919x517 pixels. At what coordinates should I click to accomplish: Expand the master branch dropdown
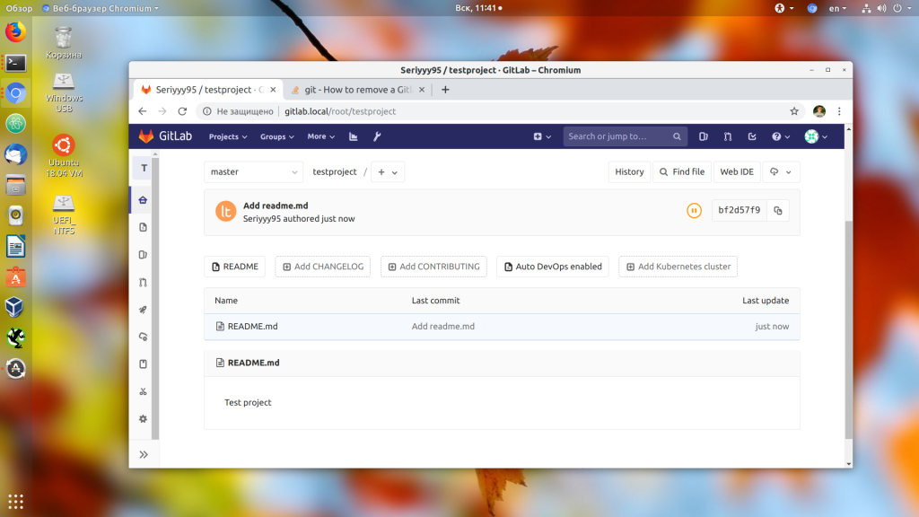(253, 171)
